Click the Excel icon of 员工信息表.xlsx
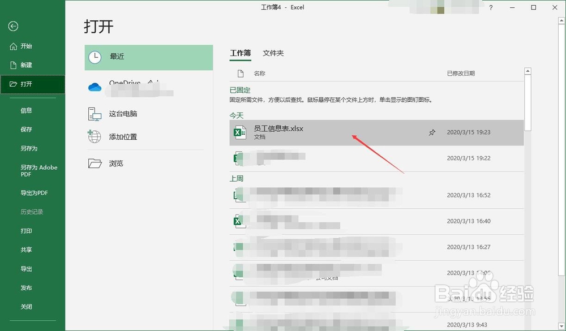 click(x=239, y=132)
